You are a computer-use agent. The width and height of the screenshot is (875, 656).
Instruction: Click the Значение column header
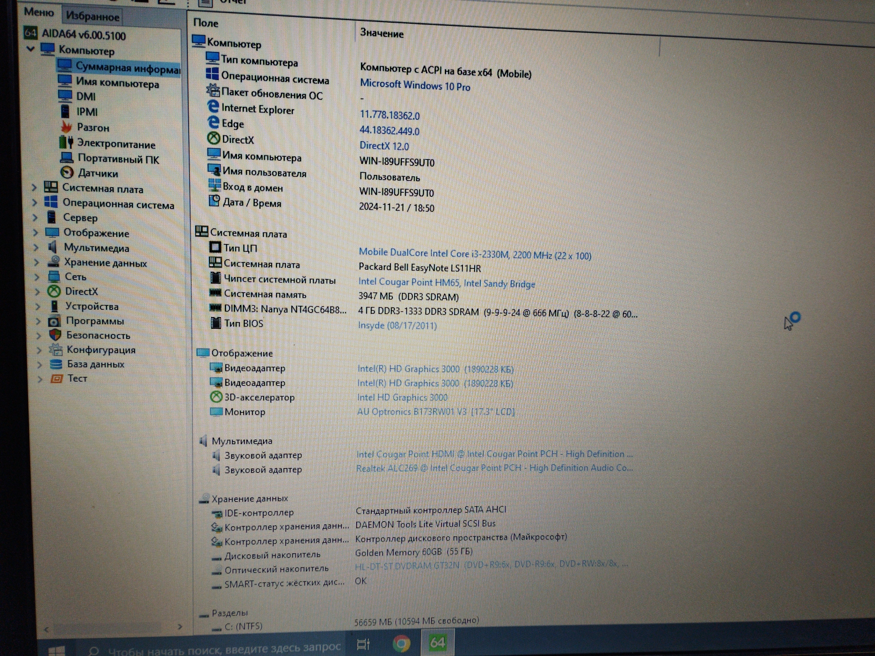coord(381,33)
